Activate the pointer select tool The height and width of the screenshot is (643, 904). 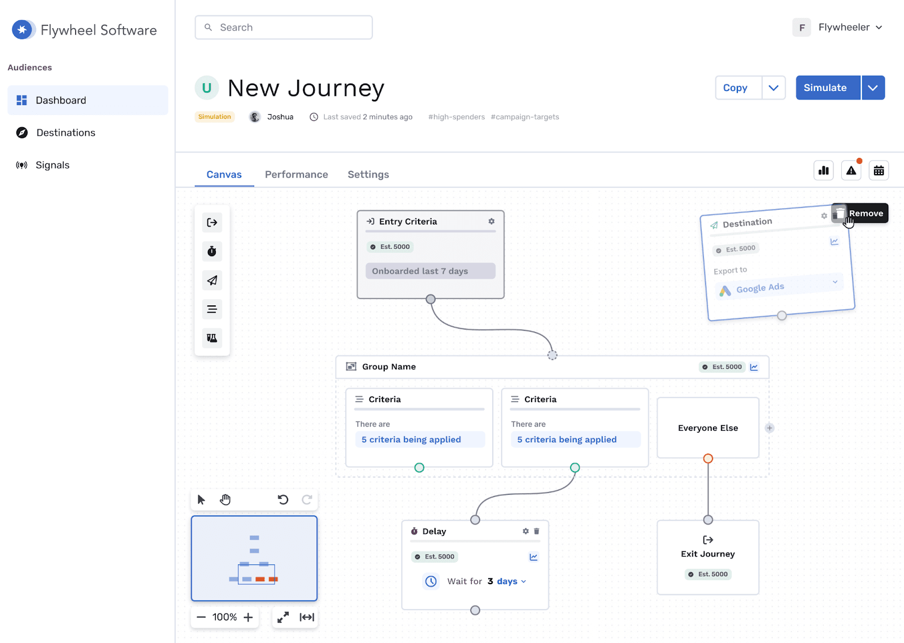201,499
